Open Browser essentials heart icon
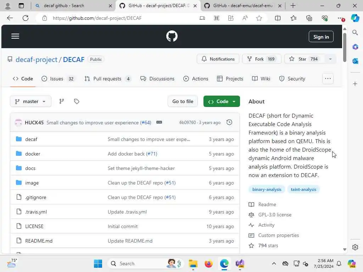The height and width of the screenshot is (272, 363). (325, 18)
